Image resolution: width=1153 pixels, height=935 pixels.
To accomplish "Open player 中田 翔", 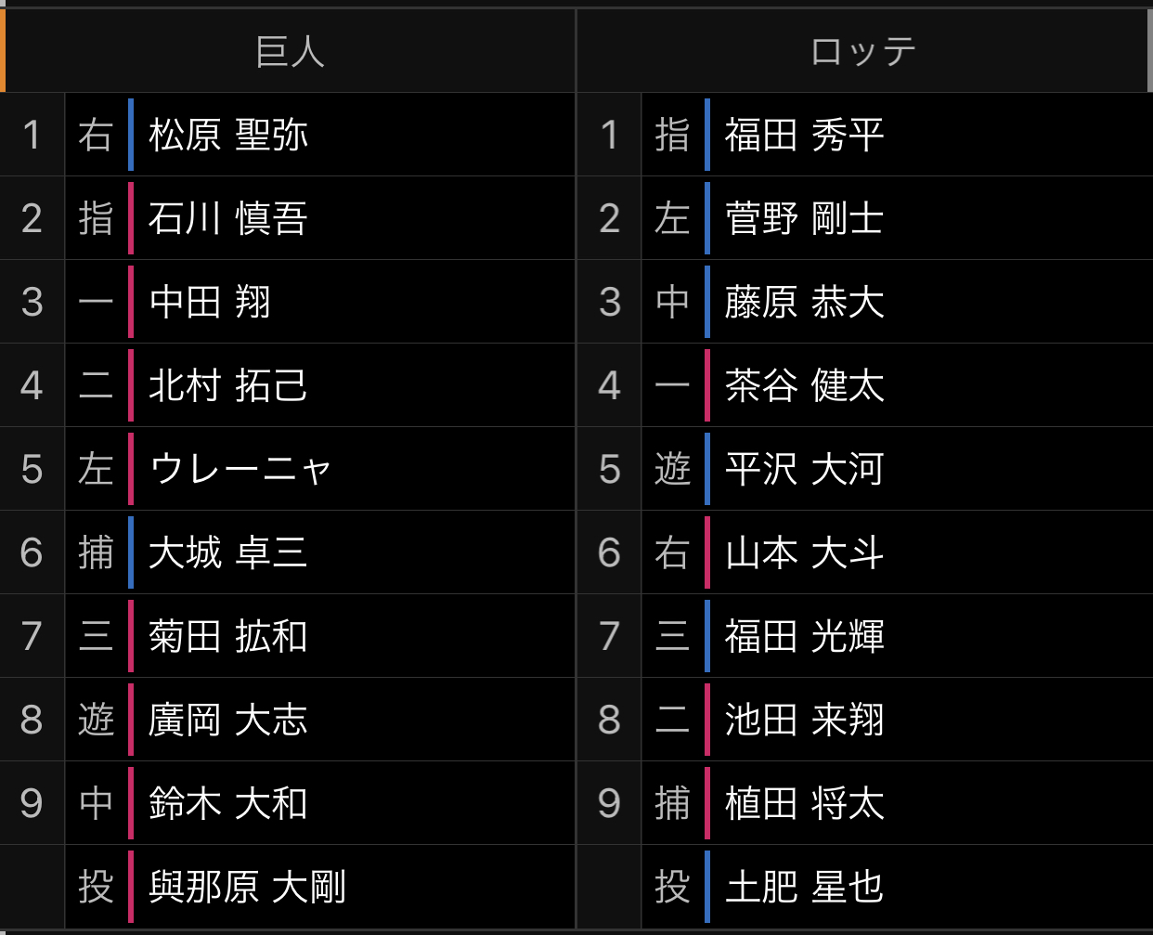I will [210, 302].
